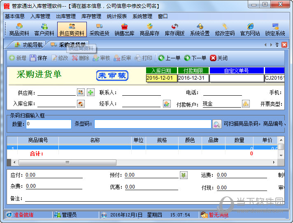Open 基本信息 menu
This screenshot has height=223, width=293.
pos(15,16)
